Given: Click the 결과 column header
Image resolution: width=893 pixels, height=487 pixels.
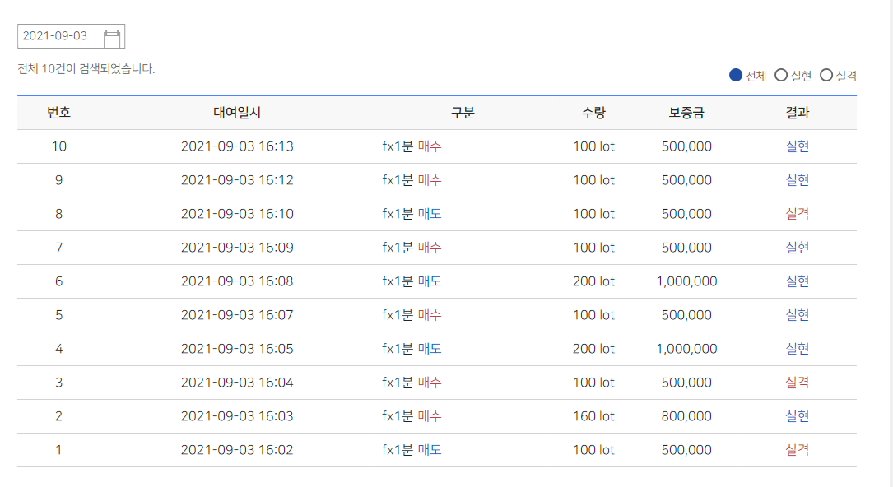Looking at the screenshot, I should point(798,113).
